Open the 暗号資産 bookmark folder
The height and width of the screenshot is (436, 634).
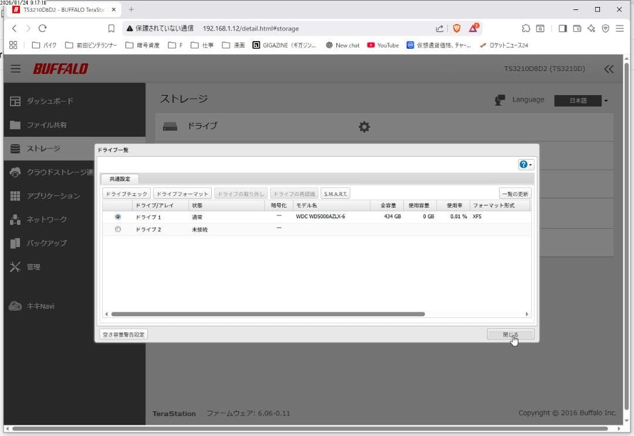(x=142, y=45)
